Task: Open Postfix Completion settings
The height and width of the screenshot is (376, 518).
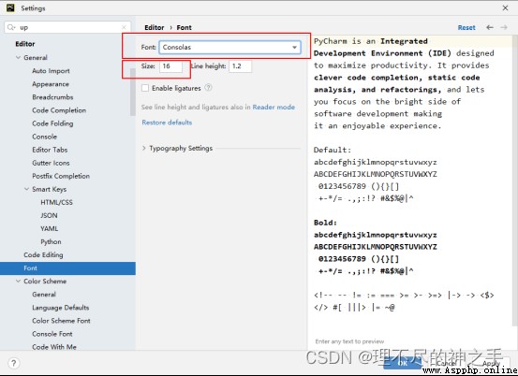Action: [61, 176]
